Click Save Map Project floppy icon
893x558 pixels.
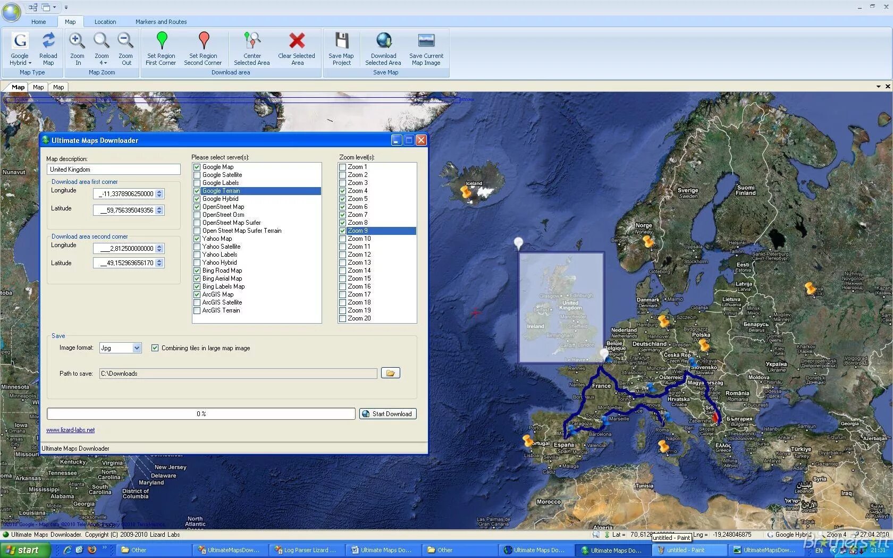341,40
